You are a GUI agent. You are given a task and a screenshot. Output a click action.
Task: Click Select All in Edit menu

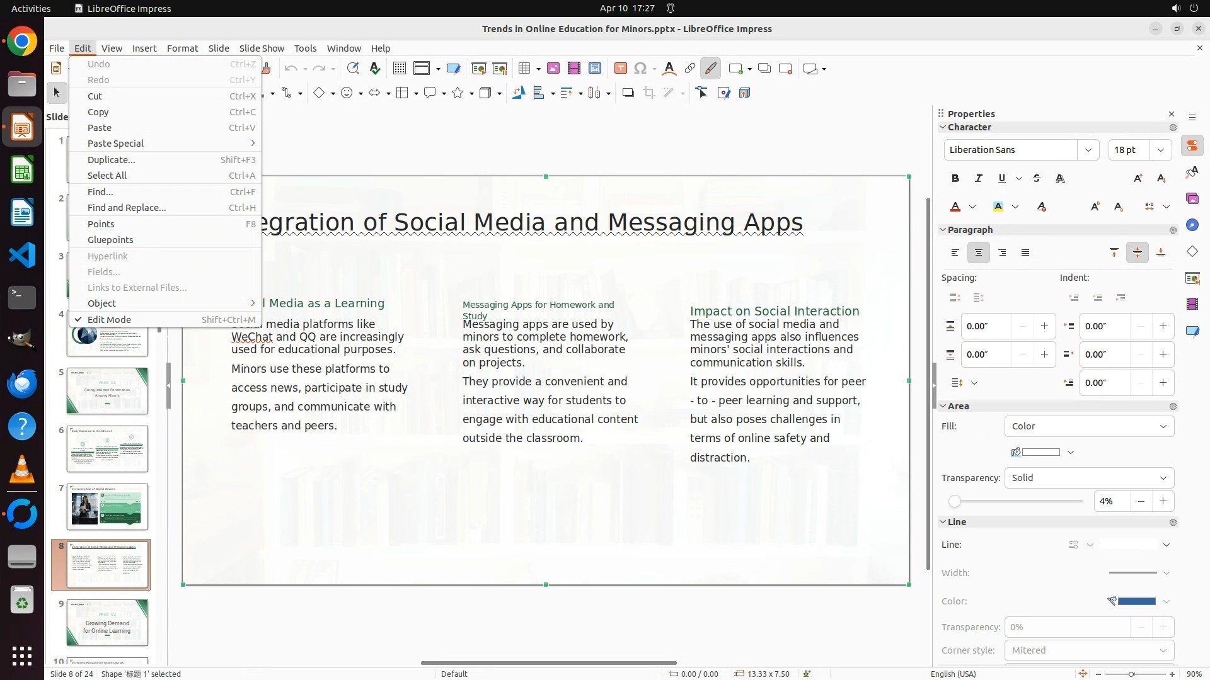coord(107,176)
